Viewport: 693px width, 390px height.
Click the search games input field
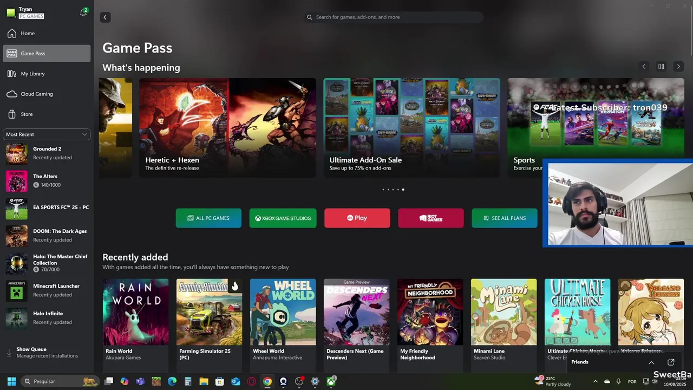(x=394, y=17)
